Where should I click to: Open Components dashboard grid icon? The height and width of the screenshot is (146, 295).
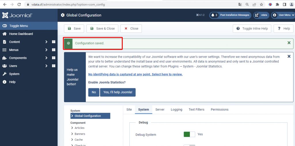click(x=54, y=58)
